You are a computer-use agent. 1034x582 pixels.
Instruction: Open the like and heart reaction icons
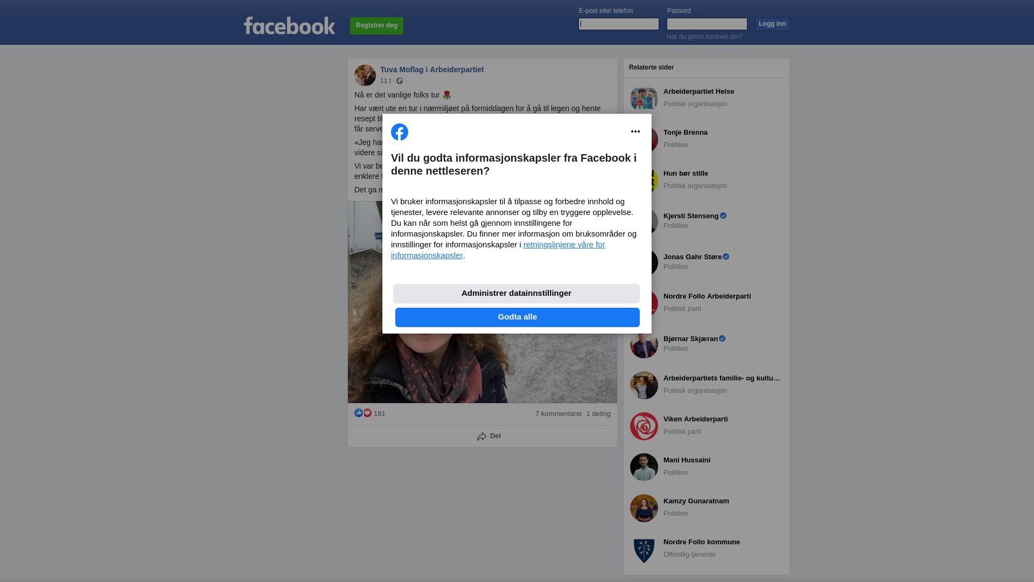[363, 413]
